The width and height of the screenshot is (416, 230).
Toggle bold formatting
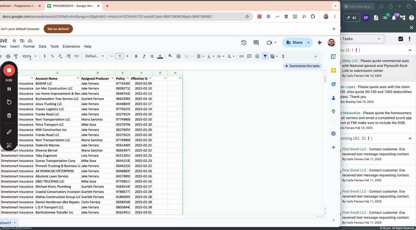pos(136,56)
